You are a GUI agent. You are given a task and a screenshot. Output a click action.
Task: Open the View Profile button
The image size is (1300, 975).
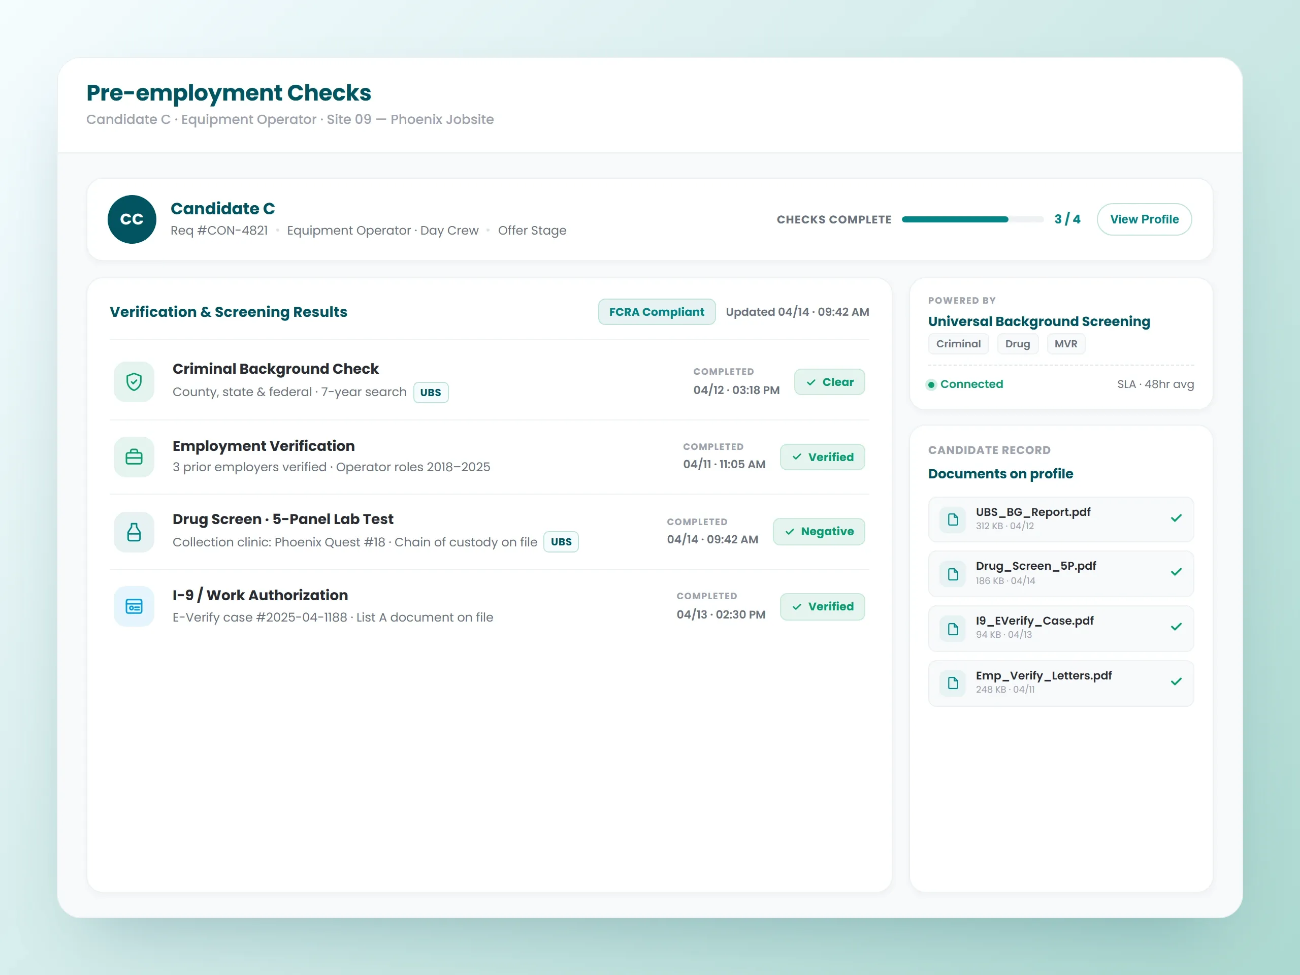[1144, 219]
